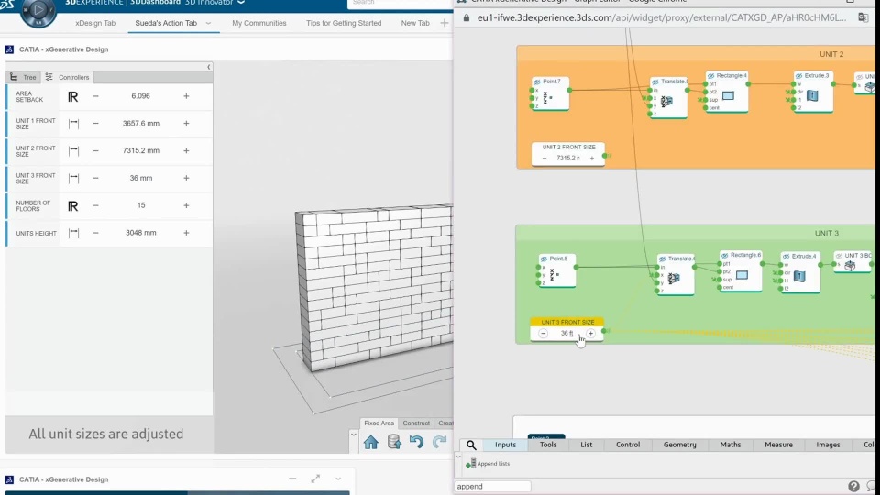Open the My Communities tab
The height and width of the screenshot is (495, 880).
pyautogui.click(x=259, y=23)
